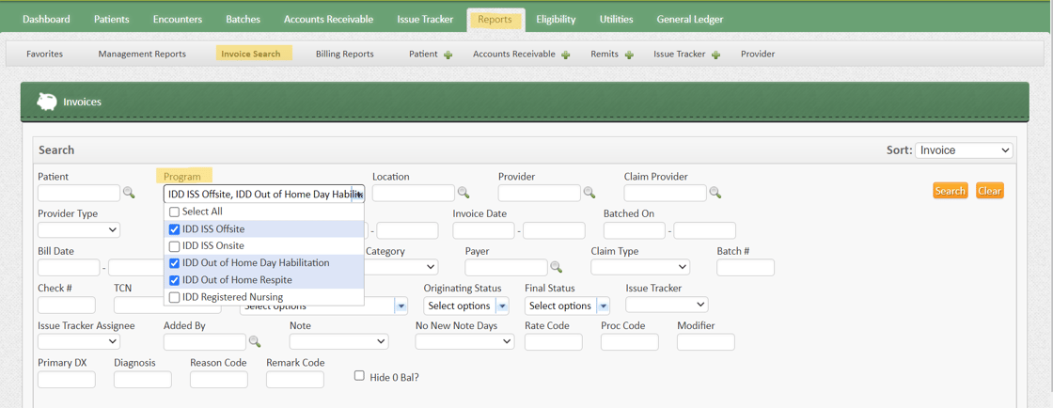
Task: Open the Location lookup magnifier
Action: [x=464, y=194]
